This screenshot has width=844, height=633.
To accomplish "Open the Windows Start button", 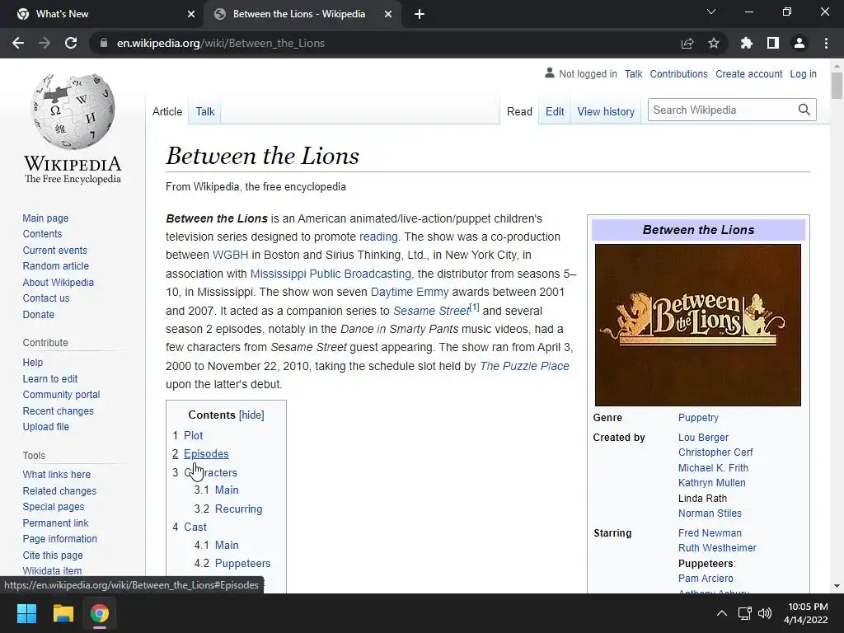I will [x=26, y=613].
